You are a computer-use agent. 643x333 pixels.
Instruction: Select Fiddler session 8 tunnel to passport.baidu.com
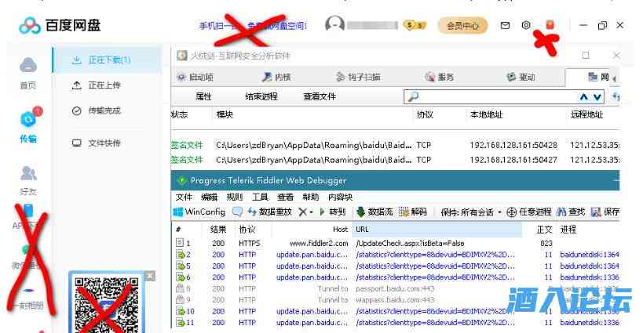click(397, 289)
